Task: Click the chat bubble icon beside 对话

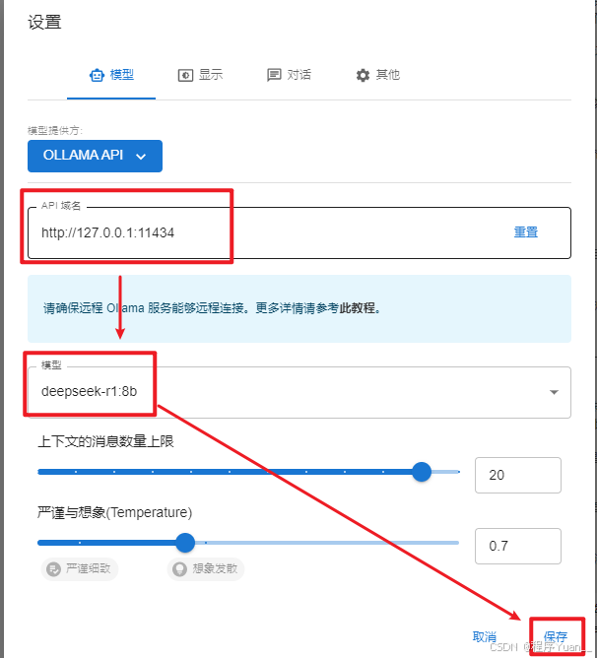Action: (x=274, y=76)
